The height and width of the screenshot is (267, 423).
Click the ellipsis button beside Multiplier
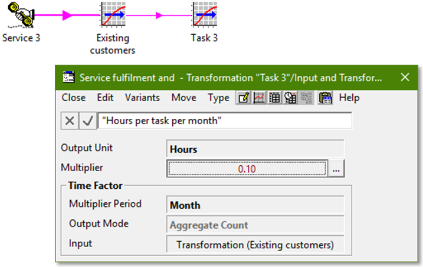pyautogui.click(x=336, y=169)
